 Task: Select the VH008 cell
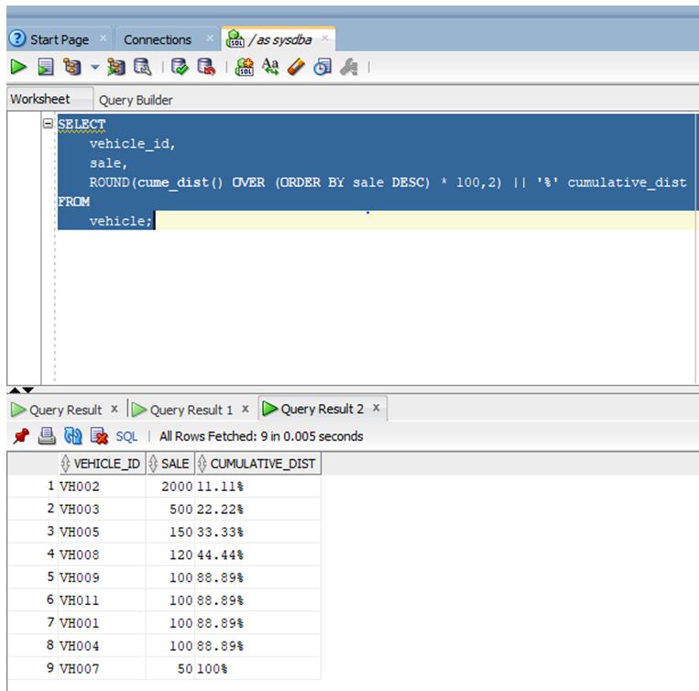(102, 554)
